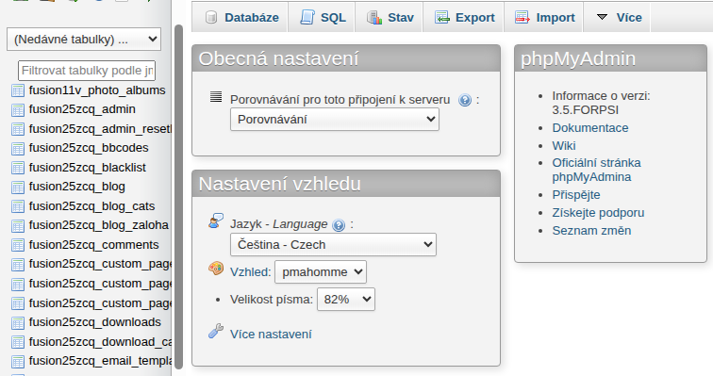Click the wrench icon next to Více nastavení
Screen dimensions: 713x376
[x=216, y=332]
